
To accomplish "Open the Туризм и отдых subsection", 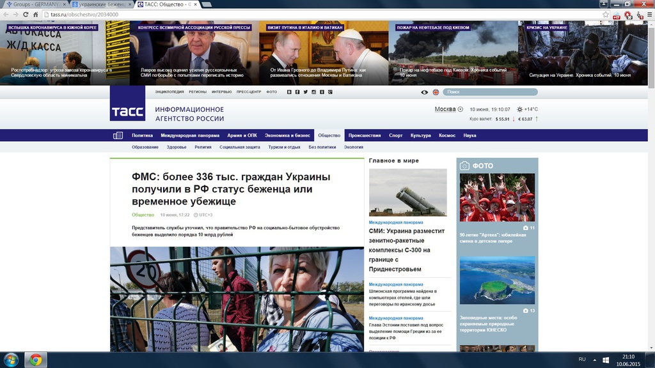I will click(x=285, y=147).
